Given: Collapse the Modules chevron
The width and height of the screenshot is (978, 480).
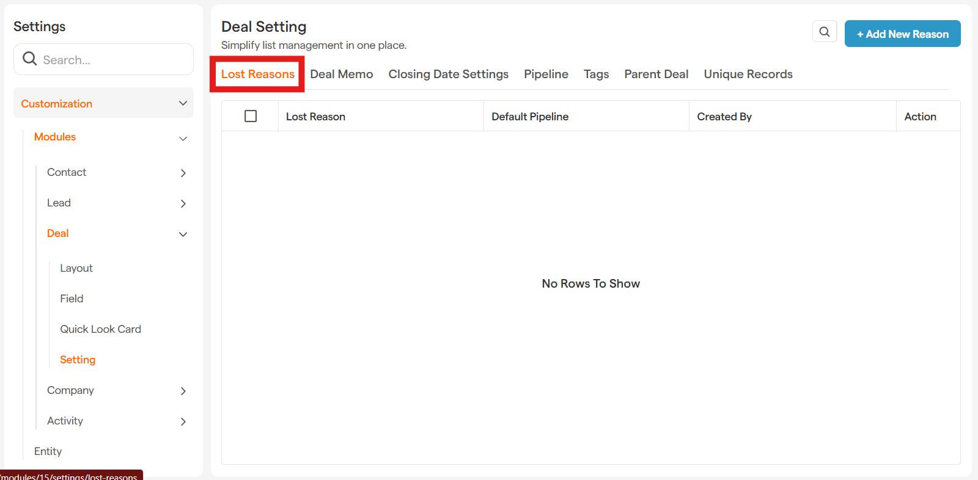Looking at the screenshot, I should [x=183, y=139].
